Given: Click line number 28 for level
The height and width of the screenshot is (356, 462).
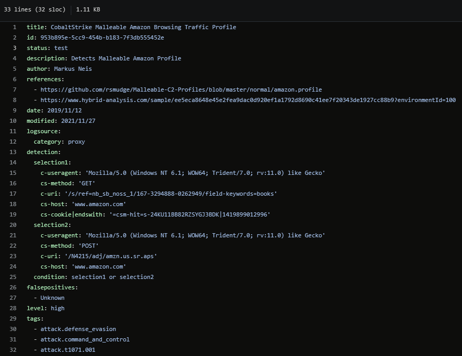Looking at the screenshot, I should point(13,308).
